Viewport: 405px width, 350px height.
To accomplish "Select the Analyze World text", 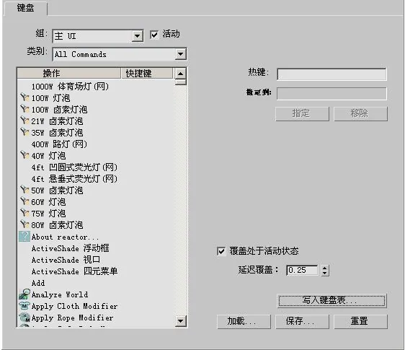I will coord(60,294).
